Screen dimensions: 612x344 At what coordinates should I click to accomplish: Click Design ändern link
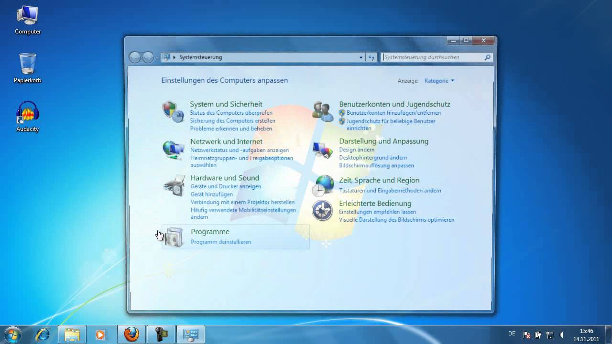click(x=357, y=150)
